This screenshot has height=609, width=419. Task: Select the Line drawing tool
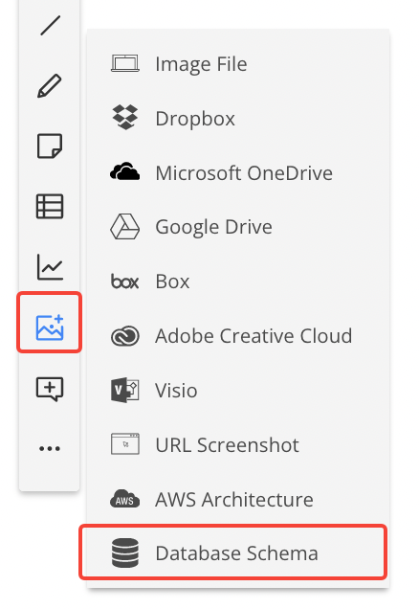[x=50, y=26]
